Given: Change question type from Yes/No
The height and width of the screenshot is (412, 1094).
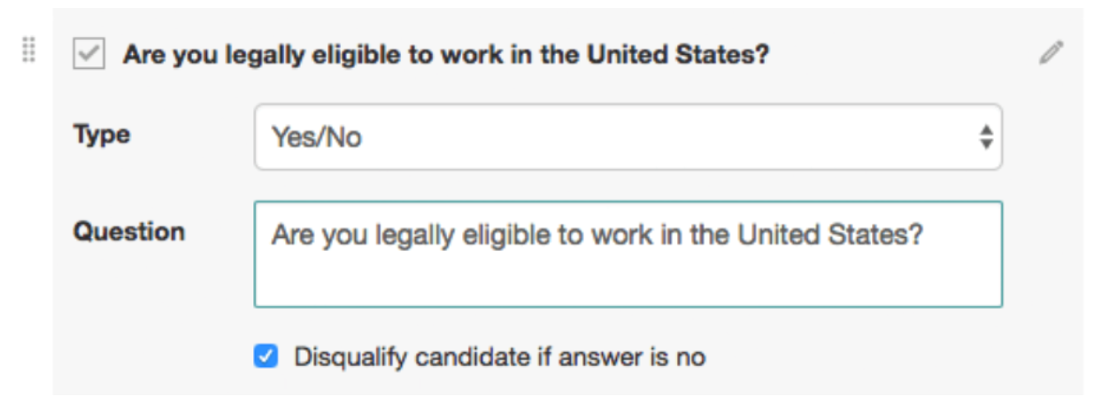Looking at the screenshot, I should pyautogui.click(x=628, y=137).
